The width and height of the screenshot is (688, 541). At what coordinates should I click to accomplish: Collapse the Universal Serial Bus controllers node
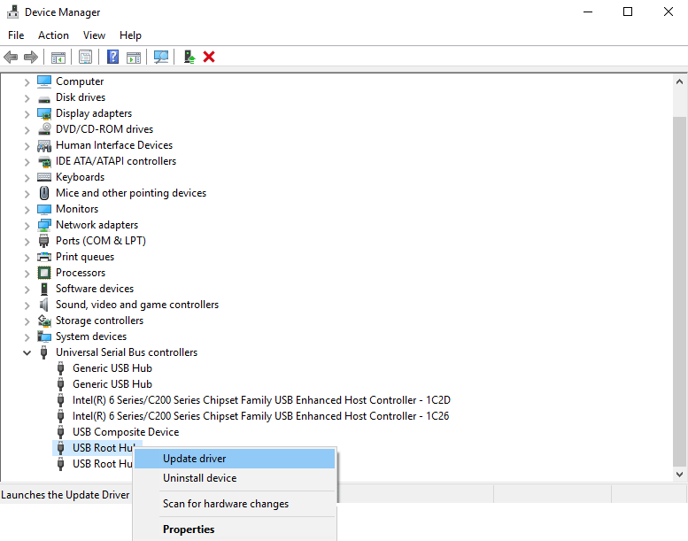coord(27,352)
